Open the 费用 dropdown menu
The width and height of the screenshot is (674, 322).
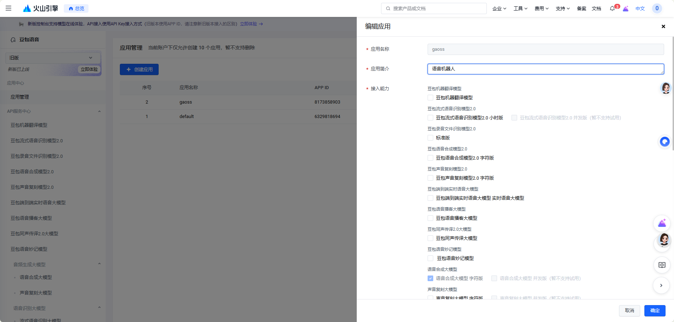pos(541,8)
